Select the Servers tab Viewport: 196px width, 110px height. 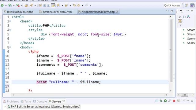coord(55,101)
